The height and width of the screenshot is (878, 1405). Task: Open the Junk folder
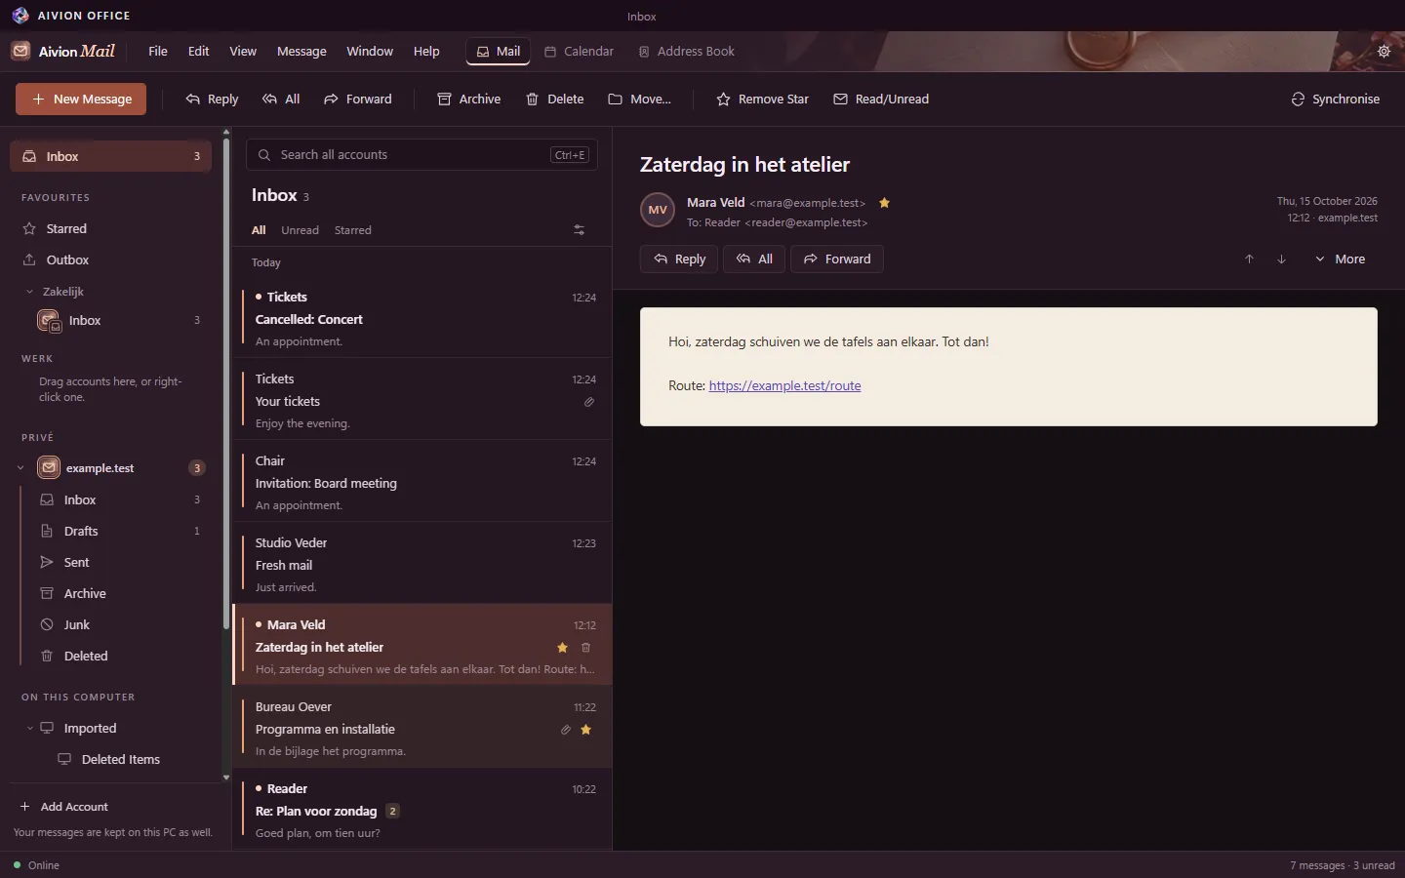click(x=118, y=624)
